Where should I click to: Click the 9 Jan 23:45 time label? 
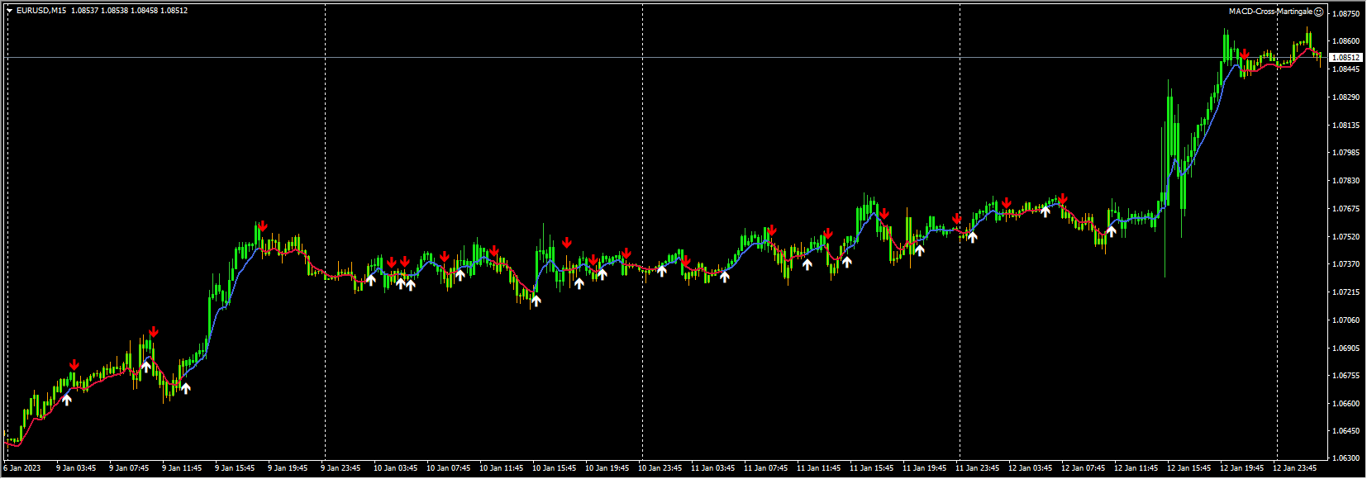point(341,468)
